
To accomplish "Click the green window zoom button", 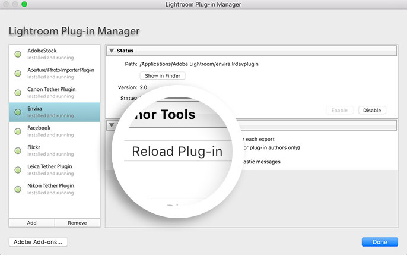I will (x=24, y=4).
